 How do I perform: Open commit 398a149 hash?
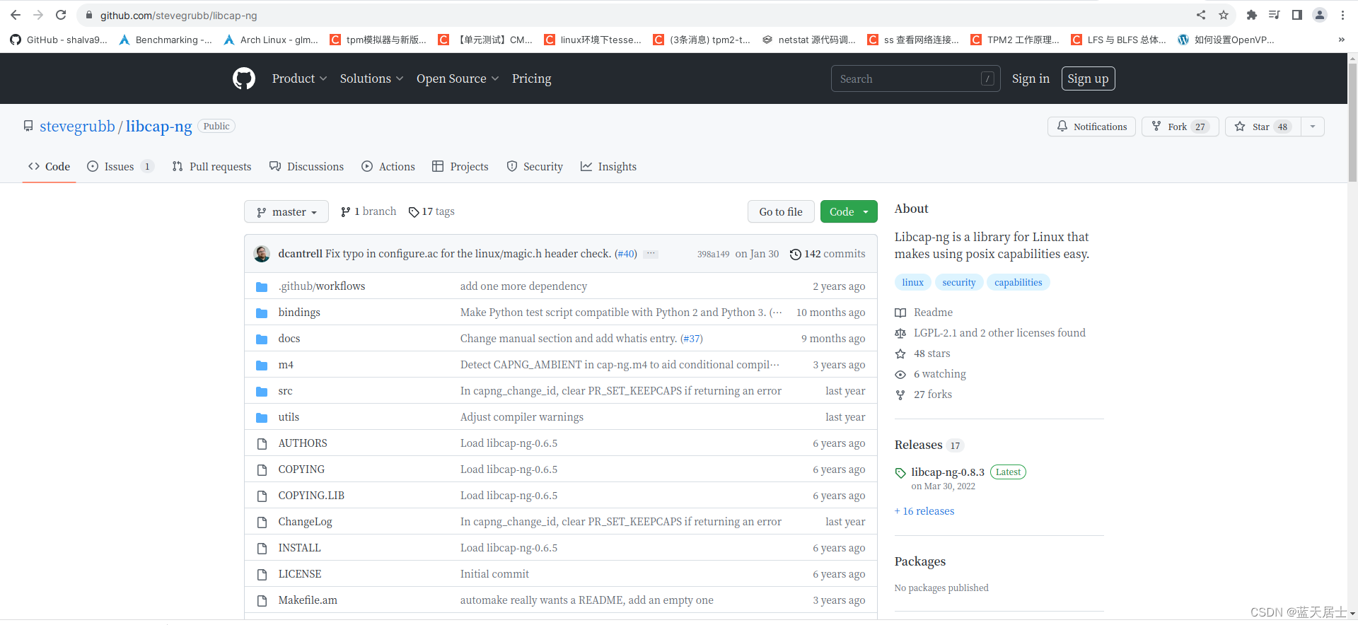pos(713,254)
